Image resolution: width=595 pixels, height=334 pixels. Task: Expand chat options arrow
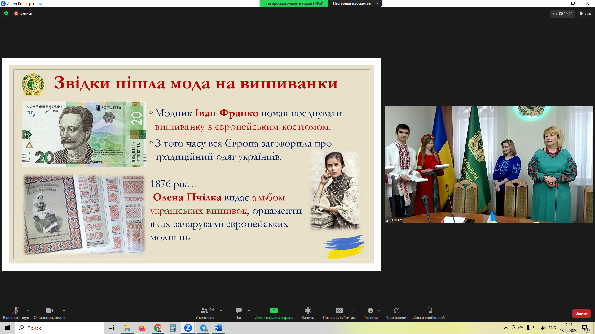pos(249,310)
